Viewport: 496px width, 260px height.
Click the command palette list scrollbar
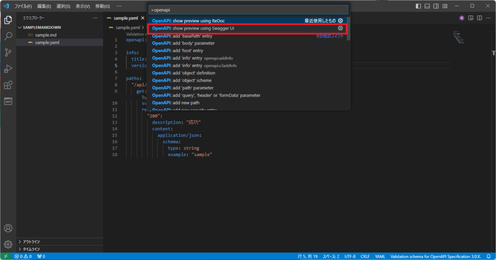348,29
